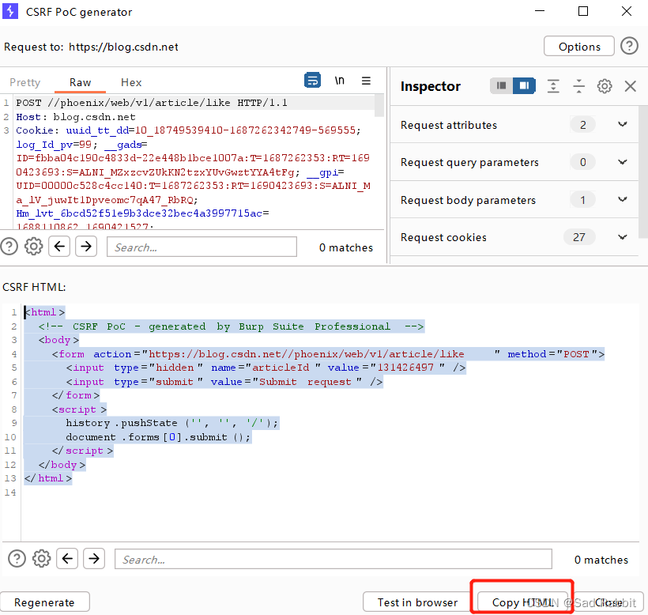Click 'Request to: https://blog.csdn.net' text
648x615 pixels.
(x=91, y=47)
